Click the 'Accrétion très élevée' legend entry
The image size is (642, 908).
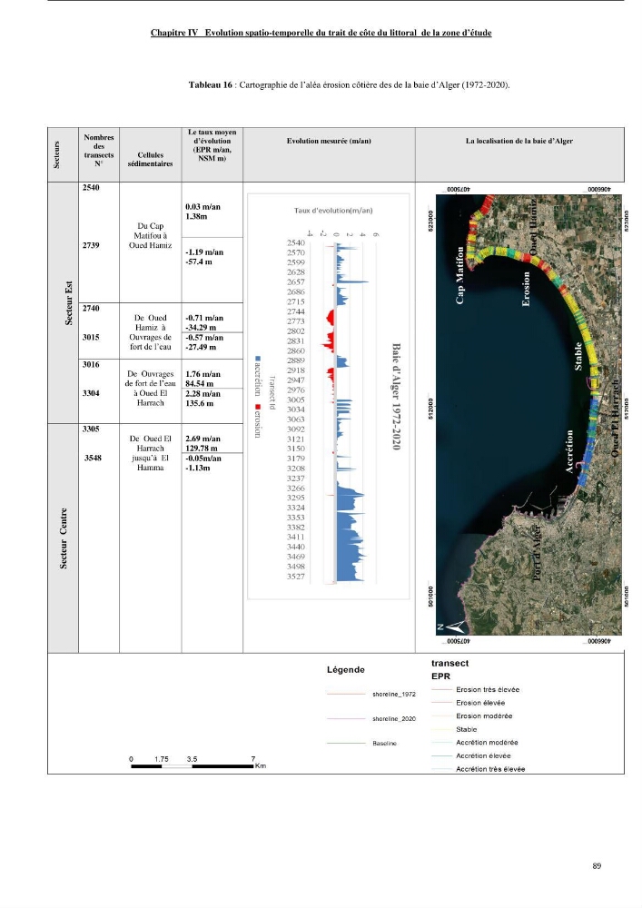pos(479,769)
